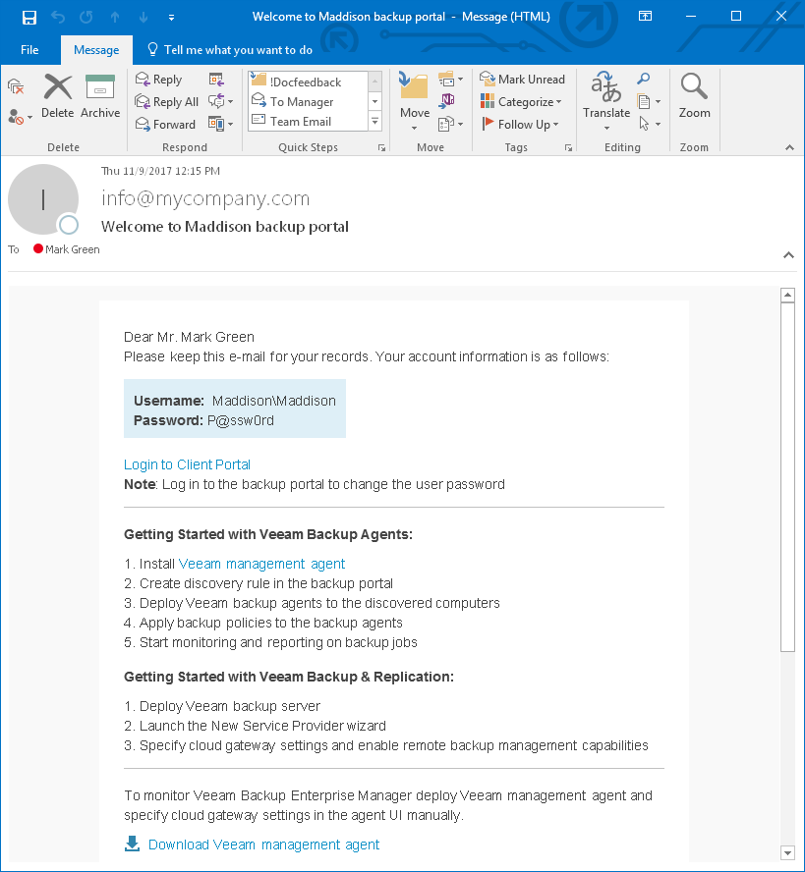Viewport: 805px width, 872px height.
Task: Click the Download Veeam management agent link
Action: coord(263,845)
